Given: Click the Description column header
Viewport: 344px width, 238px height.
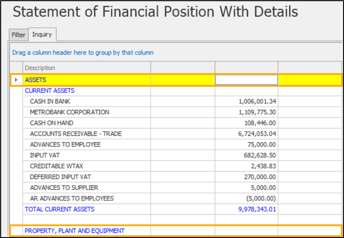Looking at the screenshot, I should coord(86,68).
